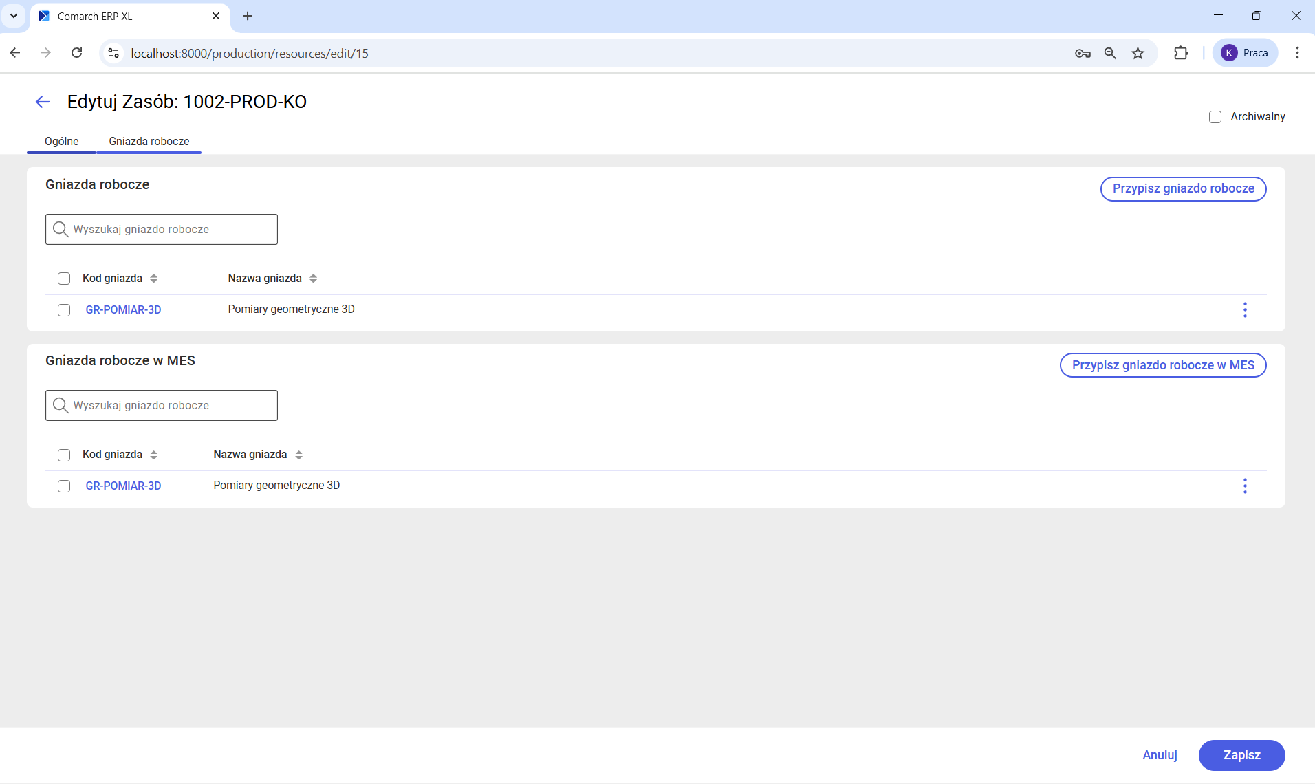Switch to the Ogólne tab
1315x784 pixels.
[x=62, y=141]
